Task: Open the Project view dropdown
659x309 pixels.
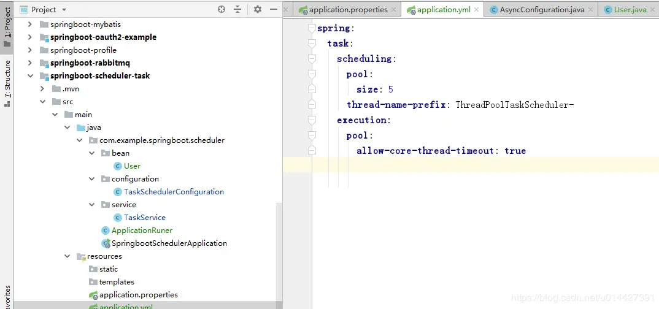Action: click(x=64, y=10)
